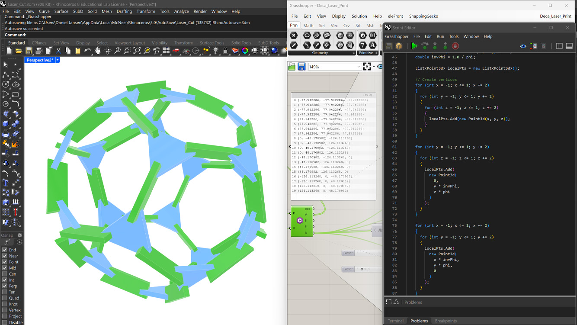Click the Zoom Extents icon in Rhino

[x=137, y=51]
